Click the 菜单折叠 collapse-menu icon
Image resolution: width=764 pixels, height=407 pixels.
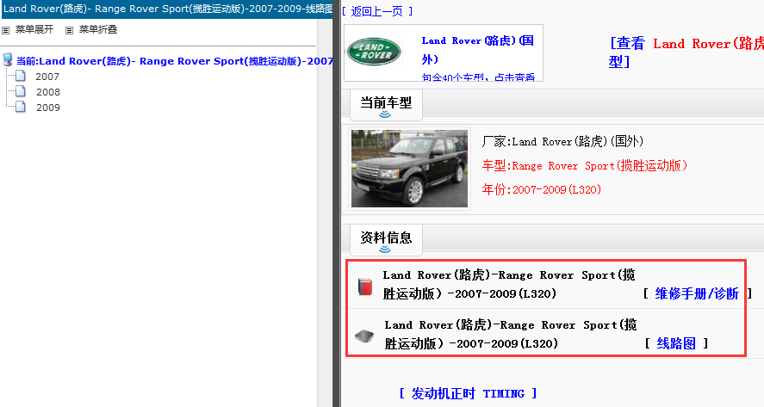[x=69, y=30]
